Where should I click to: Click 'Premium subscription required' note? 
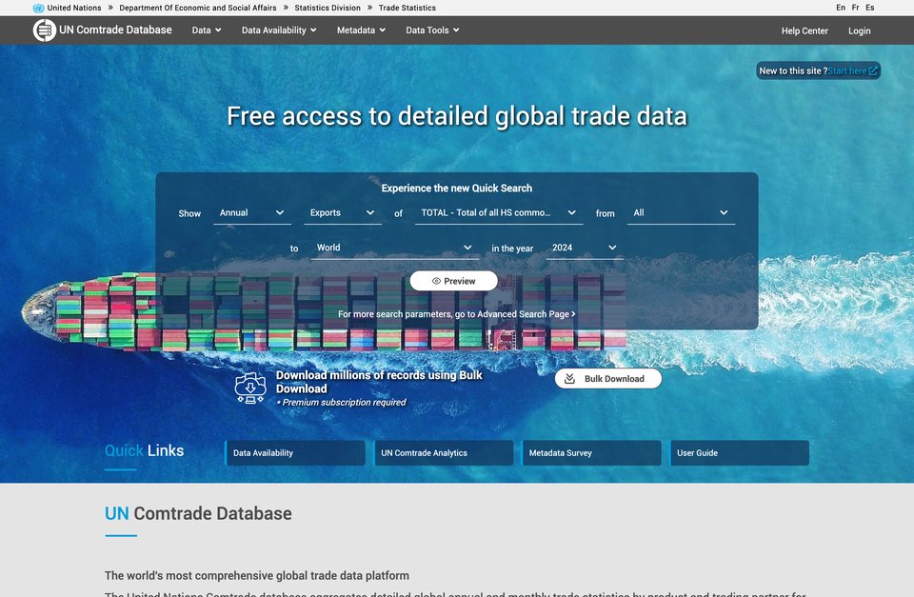click(x=342, y=402)
